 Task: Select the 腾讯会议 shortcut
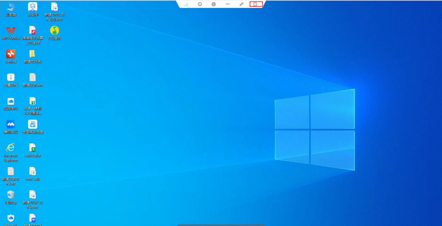point(11,127)
